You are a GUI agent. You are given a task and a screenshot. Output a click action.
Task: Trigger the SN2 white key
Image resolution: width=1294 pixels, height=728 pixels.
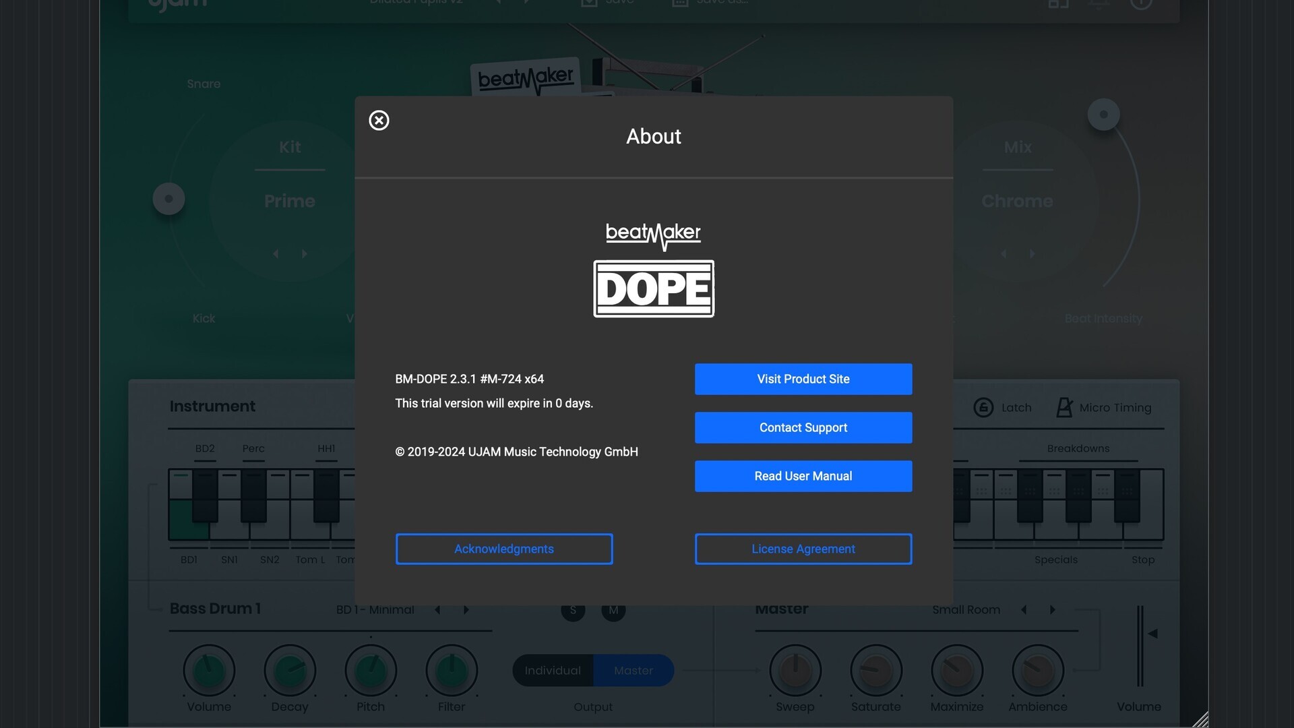point(270,530)
